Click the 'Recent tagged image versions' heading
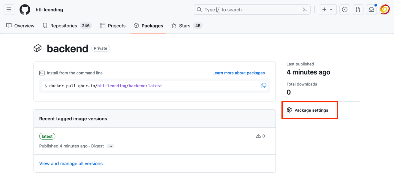The width and height of the screenshot is (394, 178). click(73, 119)
